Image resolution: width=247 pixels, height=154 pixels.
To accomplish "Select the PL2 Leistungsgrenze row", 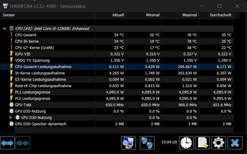I will pyautogui.click(x=117, y=98).
